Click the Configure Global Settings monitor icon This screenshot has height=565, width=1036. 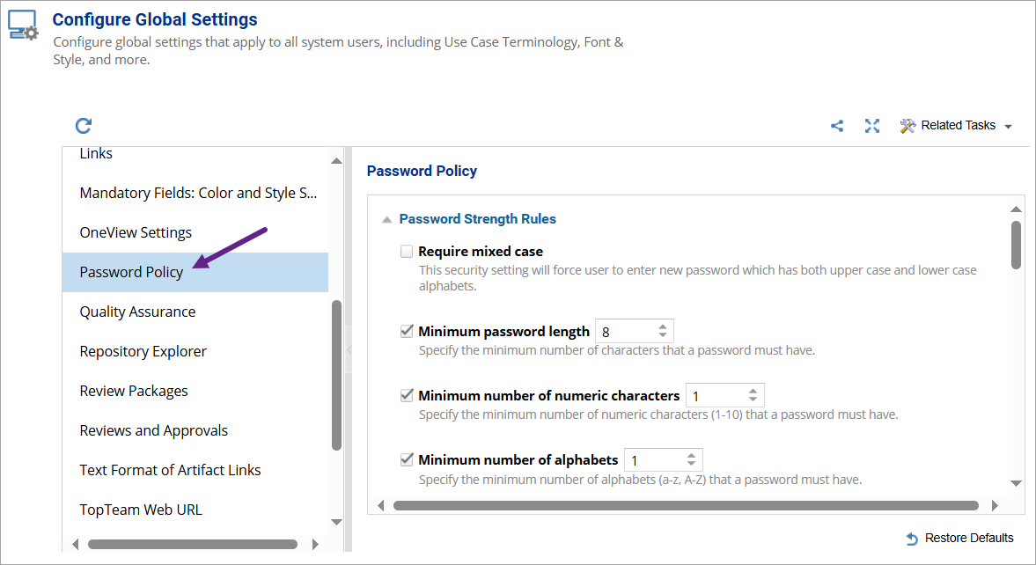(24, 26)
